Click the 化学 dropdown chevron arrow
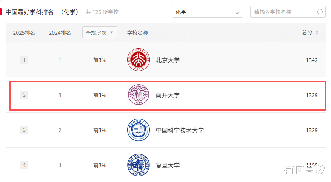331x182 pixels. coord(237,12)
